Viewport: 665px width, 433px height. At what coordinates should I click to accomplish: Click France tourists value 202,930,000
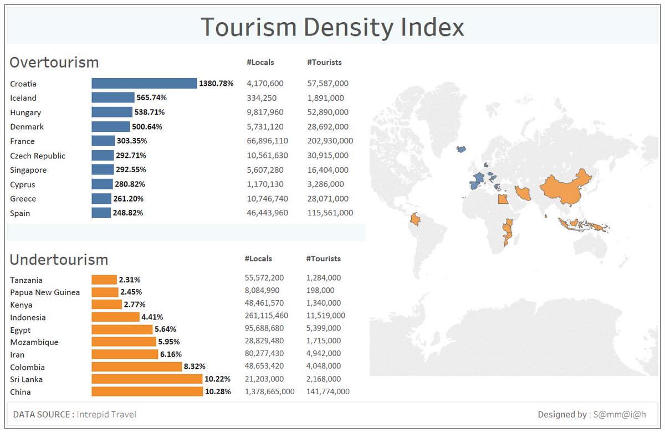pyautogui.click(x=330, y=141)
